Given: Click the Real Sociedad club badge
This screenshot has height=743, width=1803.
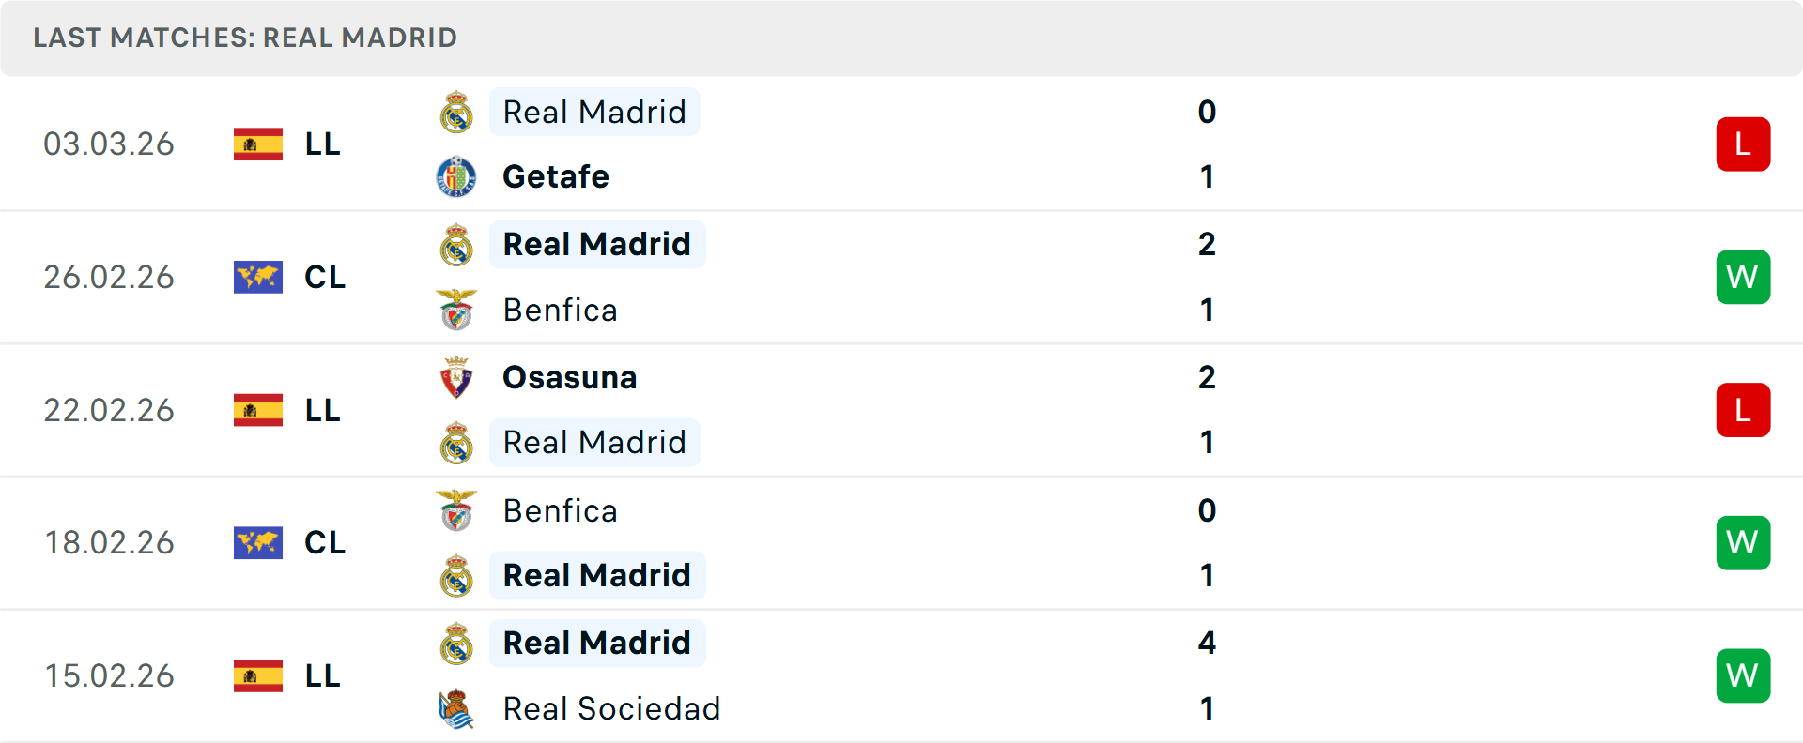Looking at the screenshot, I should [455, 710].
